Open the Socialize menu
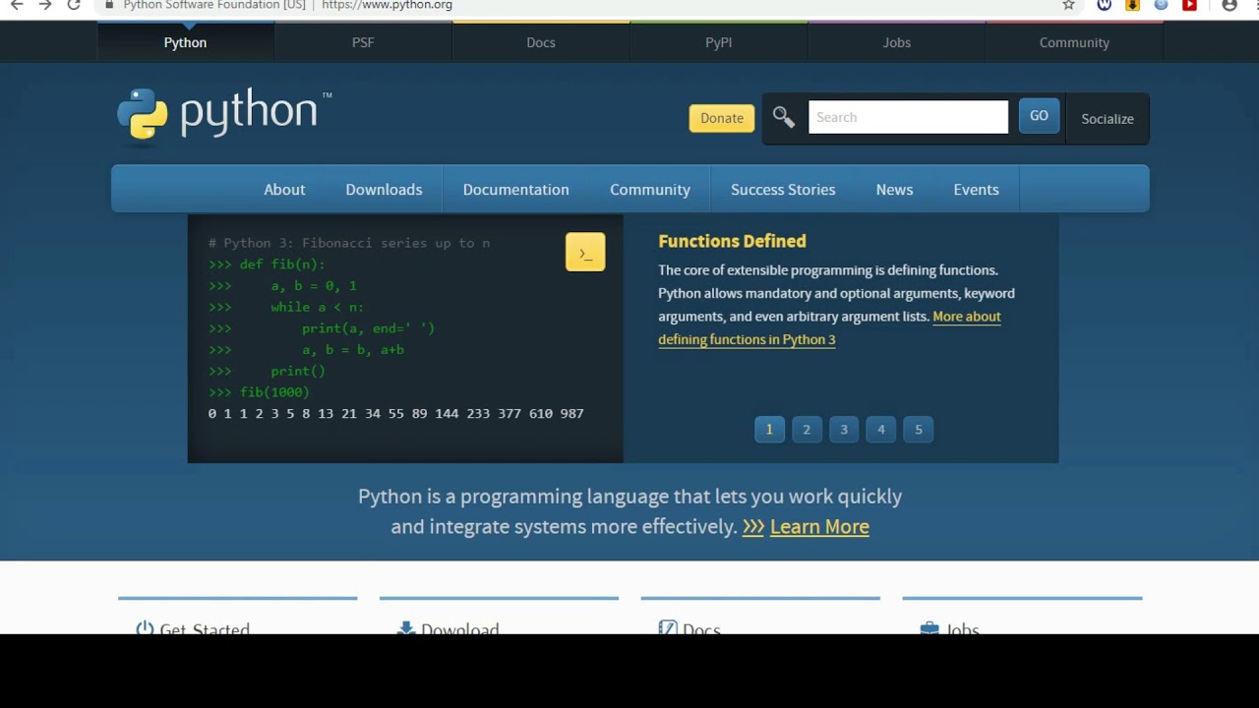The height and width of the screenshot is (708, 1259). tap(1108, 119)
